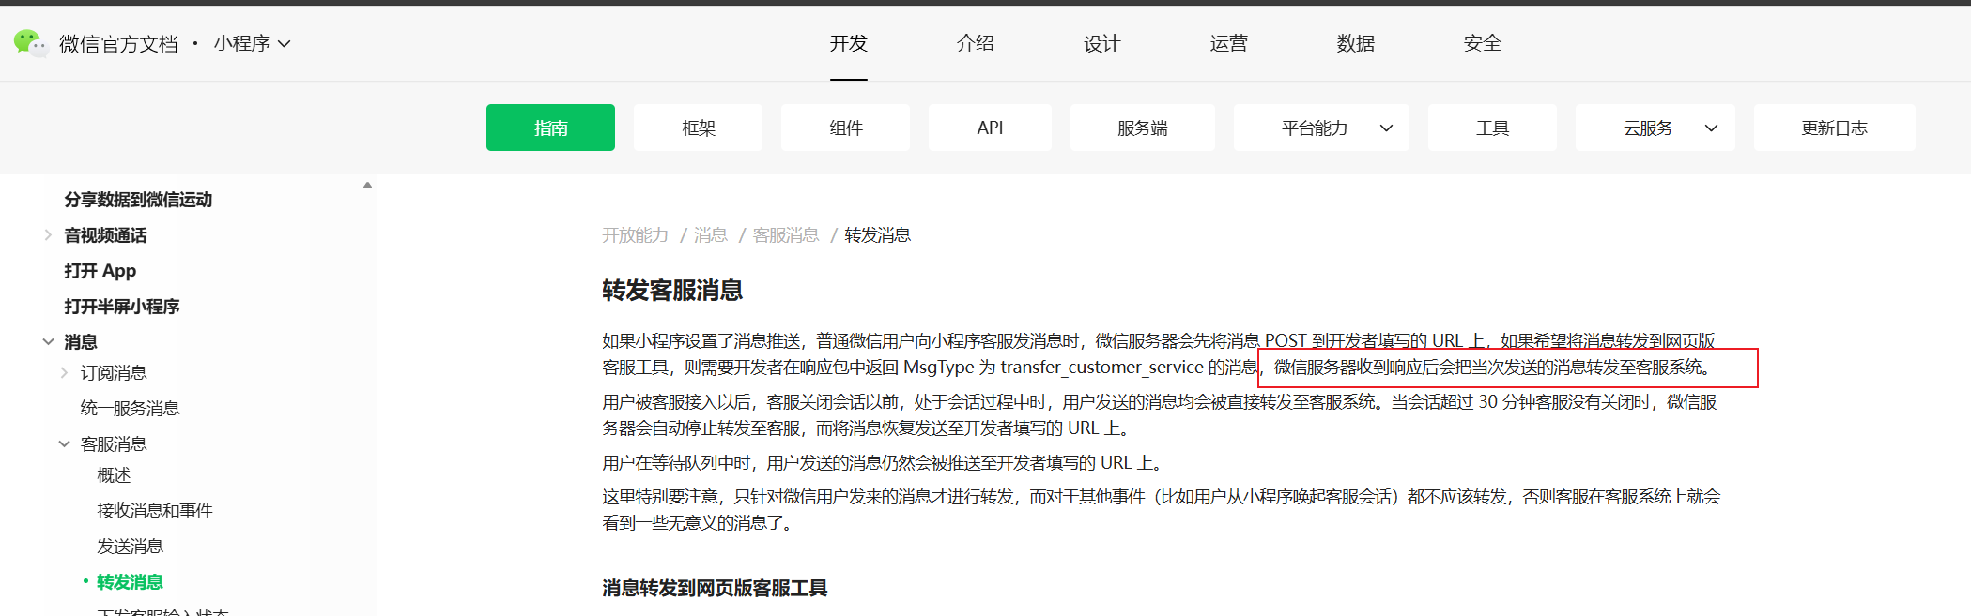Select the 数据 top navigation tab
The height and width of the screenshot is (616, 1971).
(1356, 43)
